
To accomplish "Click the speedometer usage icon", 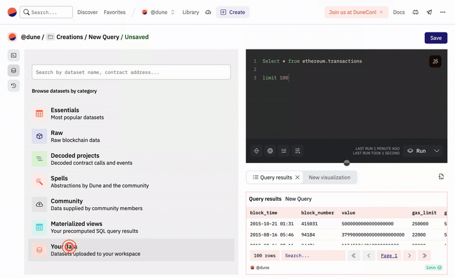I will point(208,12).
